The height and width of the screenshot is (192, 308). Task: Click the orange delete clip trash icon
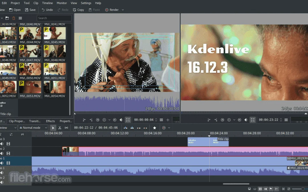[x=14, y=18]
